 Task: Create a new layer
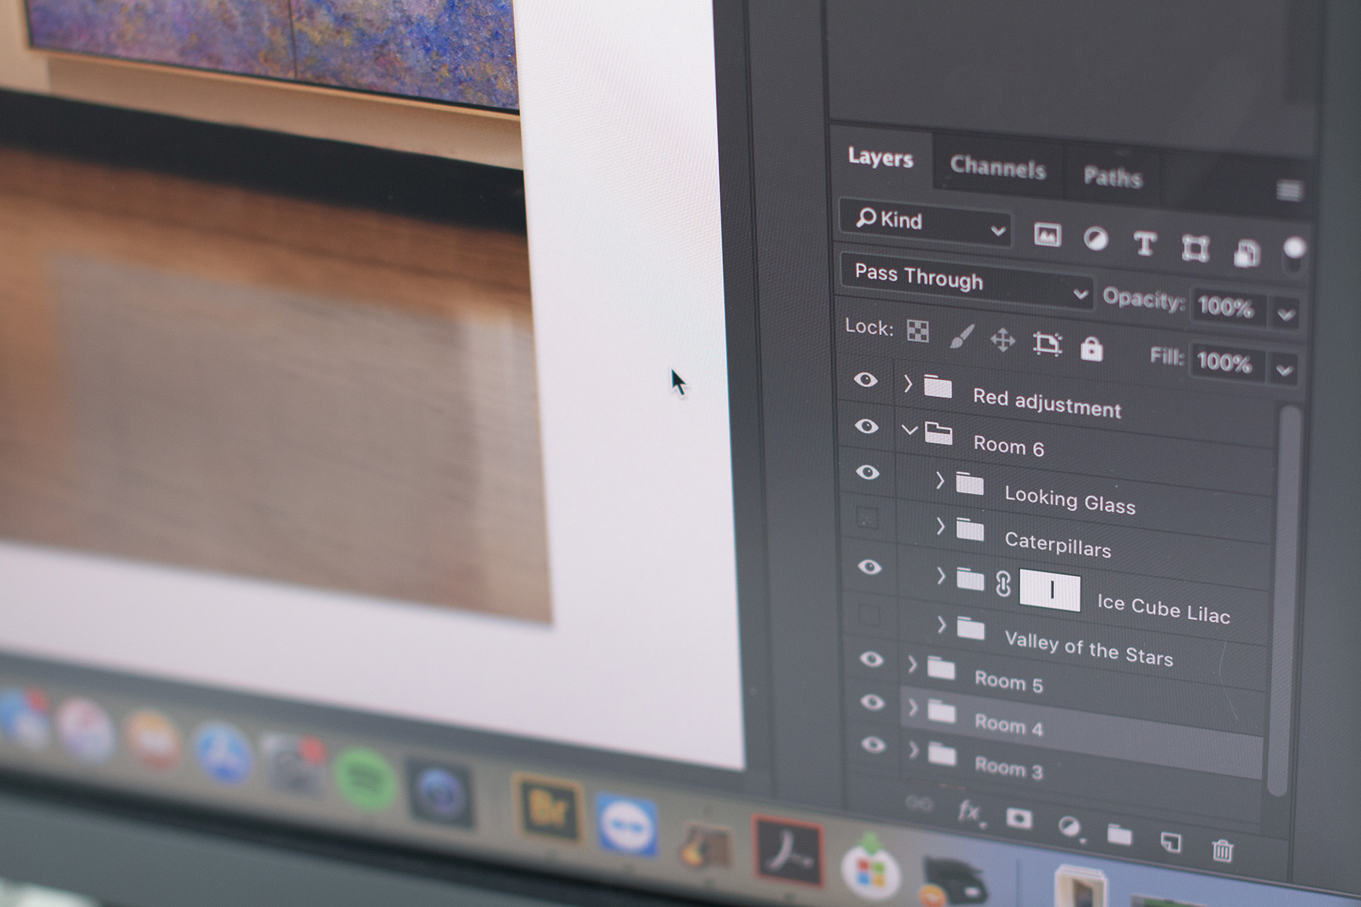(x=1170, y=841)
